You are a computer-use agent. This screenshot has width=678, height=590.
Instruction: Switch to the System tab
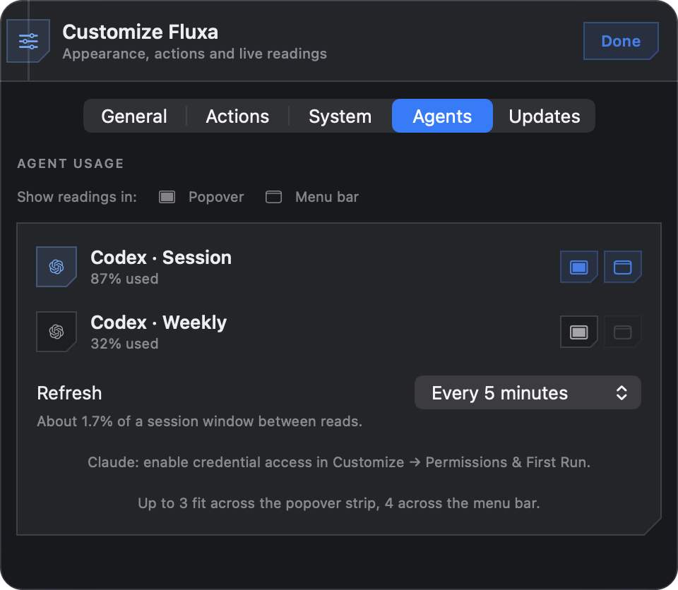click(x=340, y=116)
